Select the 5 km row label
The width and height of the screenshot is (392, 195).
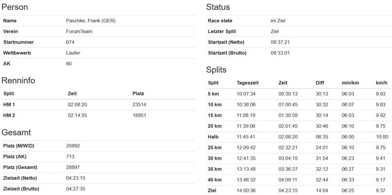coord(213,94)
